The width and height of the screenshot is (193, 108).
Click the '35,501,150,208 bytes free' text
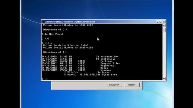point(98,75)
